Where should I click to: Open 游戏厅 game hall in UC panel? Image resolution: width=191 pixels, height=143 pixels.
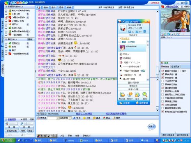[x=130, y=96]
